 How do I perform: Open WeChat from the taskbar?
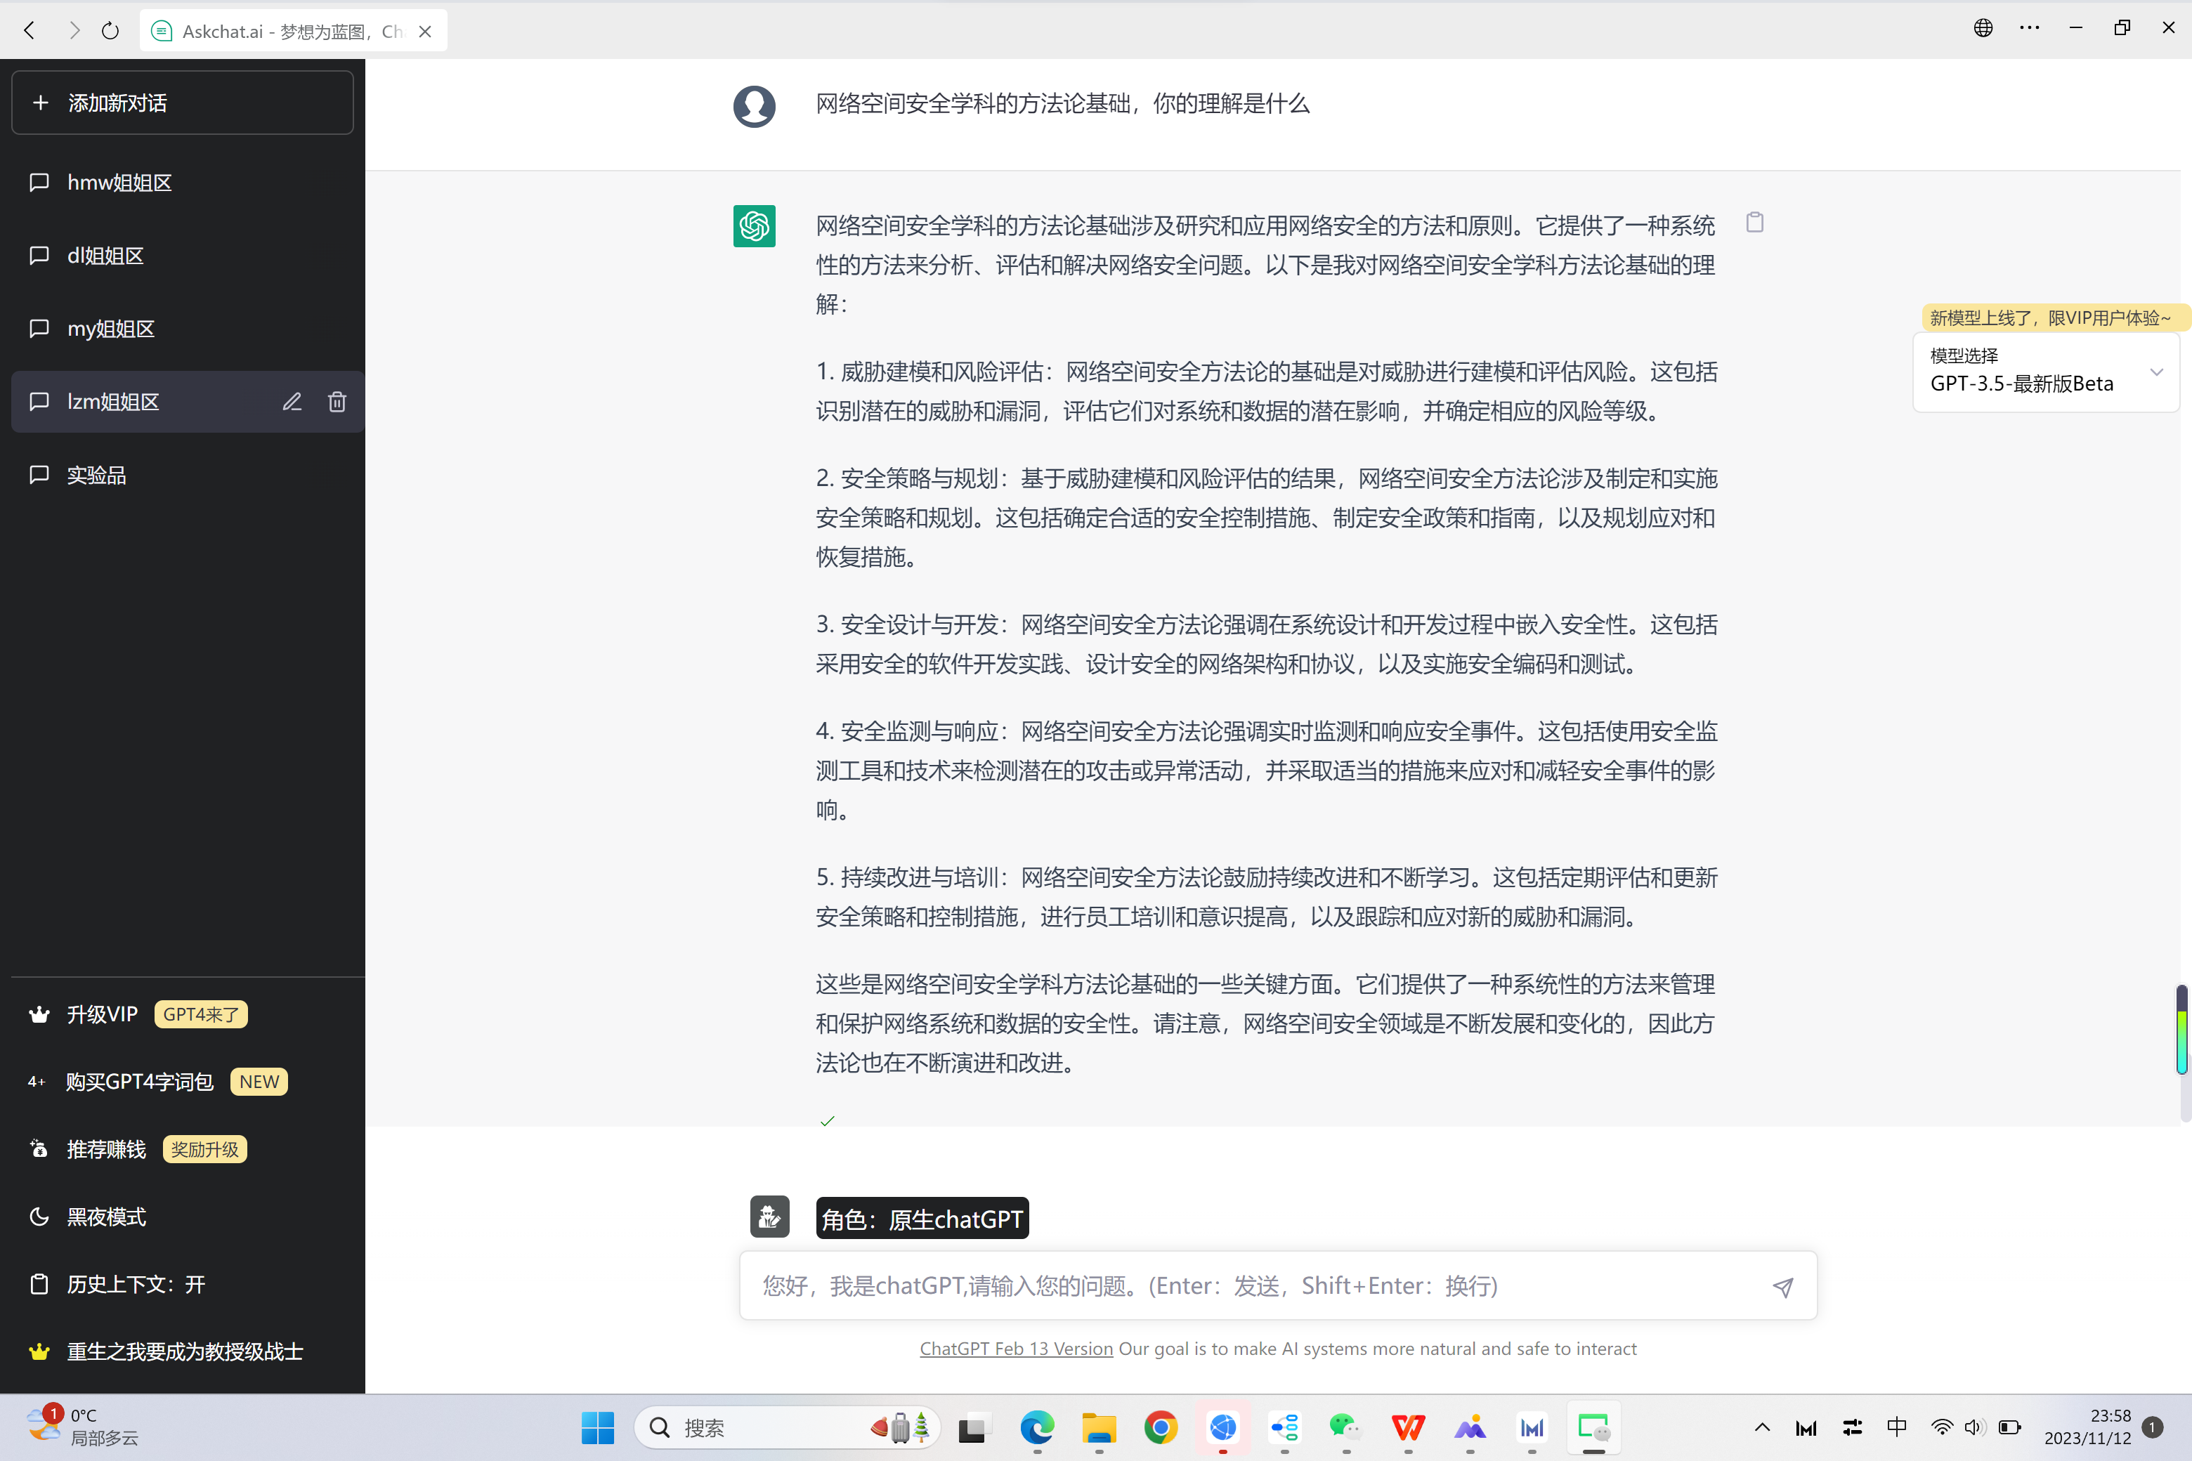tap(1345, 1427)
